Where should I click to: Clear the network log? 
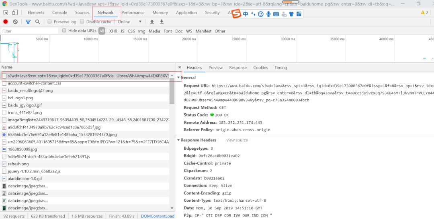click(15, 22)
